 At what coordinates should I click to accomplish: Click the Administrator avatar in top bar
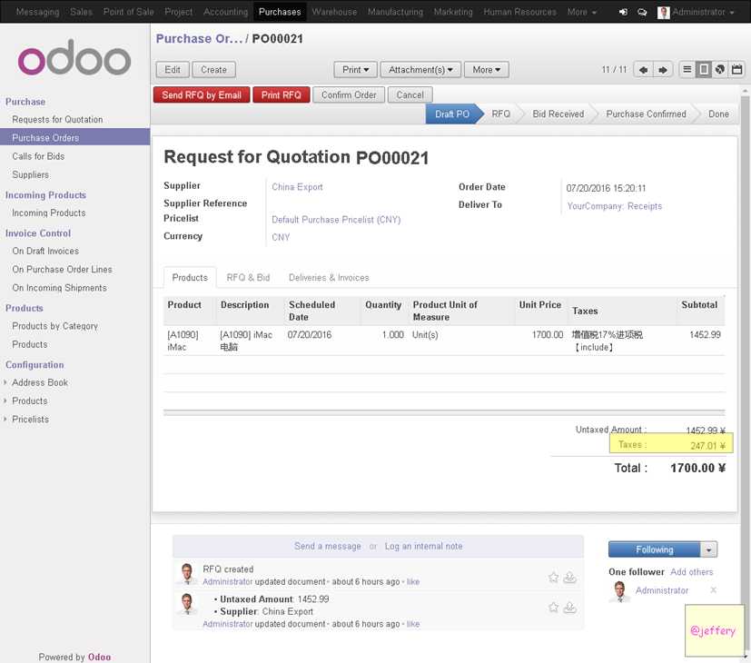point(663,12)
